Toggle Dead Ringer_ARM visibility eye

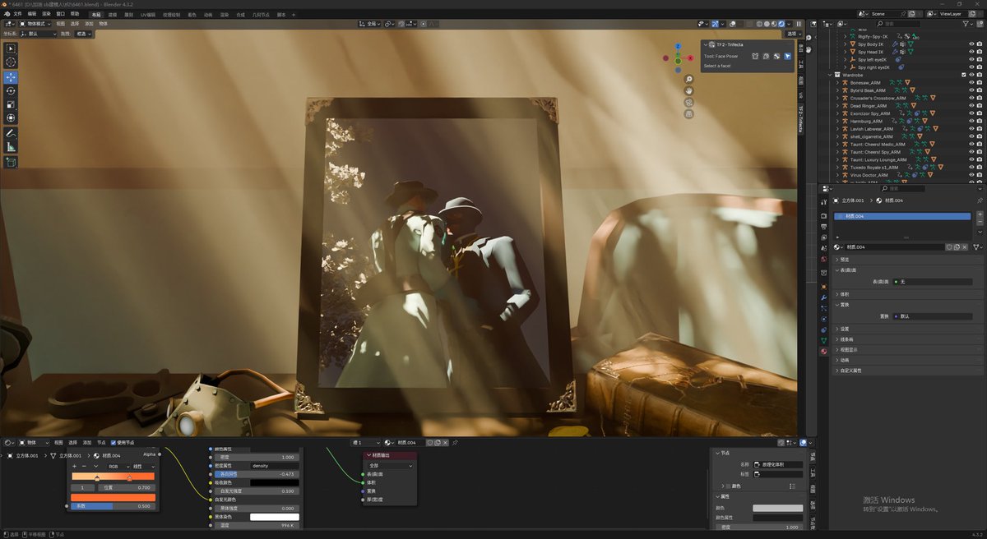click(x=971, y=105)
